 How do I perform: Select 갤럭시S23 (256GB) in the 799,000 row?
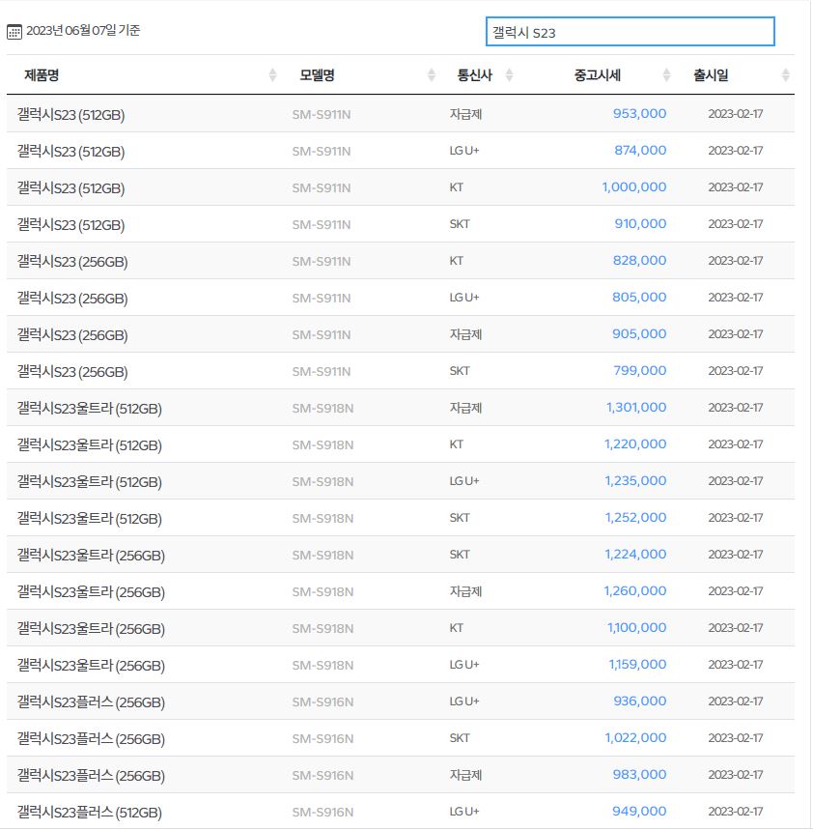[72, 372]
